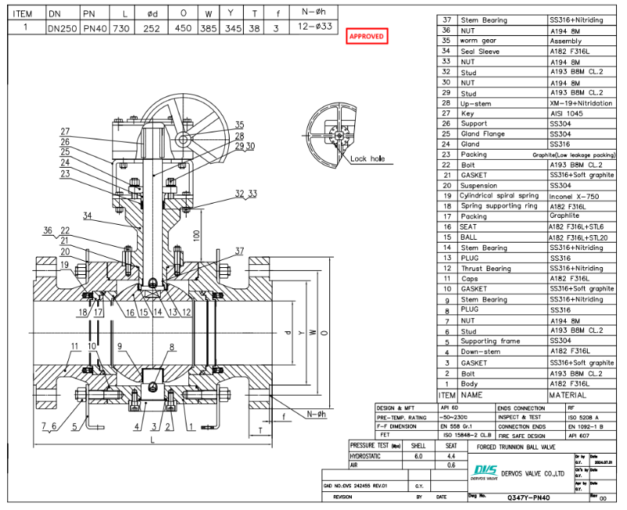Click the PN40 value under the PN column
The image size is (627, 510).
click(95, 28)
